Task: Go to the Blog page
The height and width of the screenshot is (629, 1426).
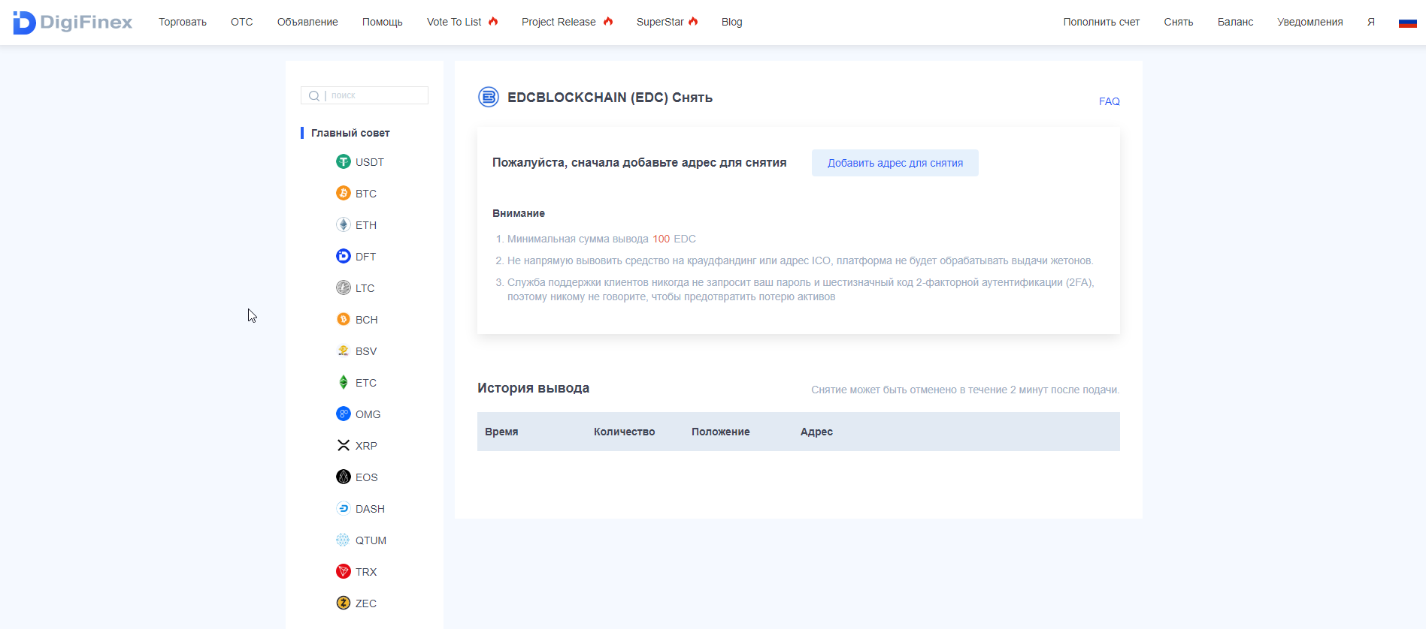Action: click(x=732, y=22)
